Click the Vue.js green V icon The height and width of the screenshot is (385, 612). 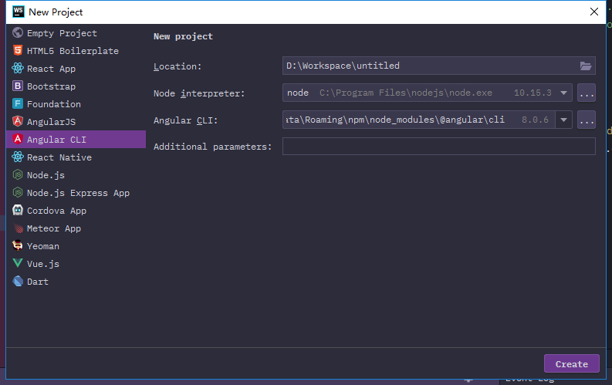(18, 263)
